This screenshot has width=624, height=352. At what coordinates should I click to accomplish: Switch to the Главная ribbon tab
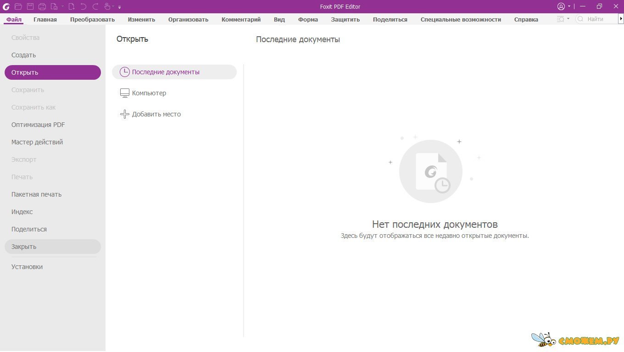(45, 19)
